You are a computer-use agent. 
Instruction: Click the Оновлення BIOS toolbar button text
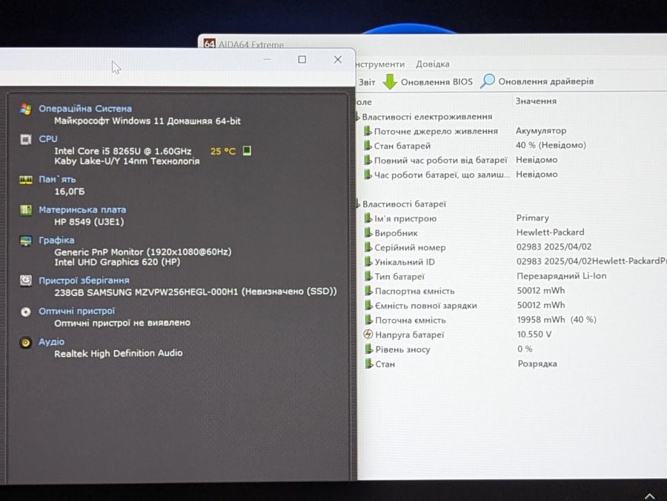tap(437, 81)
